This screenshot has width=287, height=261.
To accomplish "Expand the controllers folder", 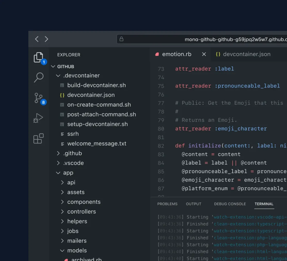I will point(81,212).
